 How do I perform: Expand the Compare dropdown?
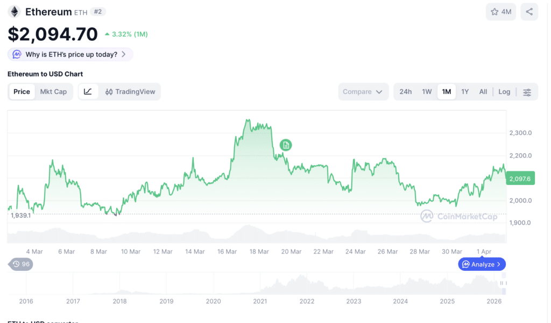coord(363,92)
